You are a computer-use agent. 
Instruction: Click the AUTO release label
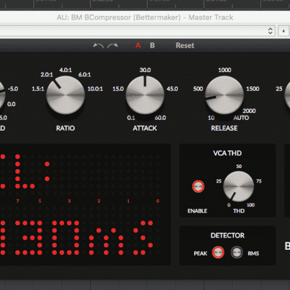click(241, 118)
